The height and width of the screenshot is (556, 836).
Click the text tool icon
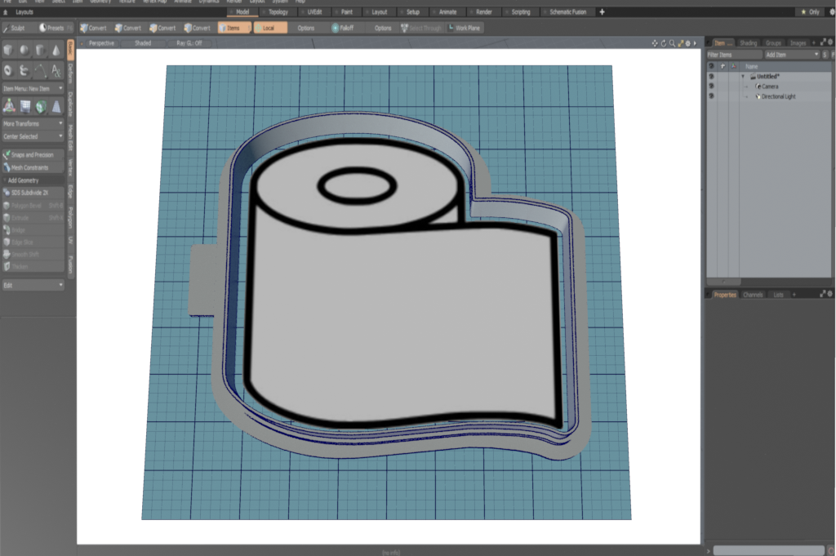point(56,71)
